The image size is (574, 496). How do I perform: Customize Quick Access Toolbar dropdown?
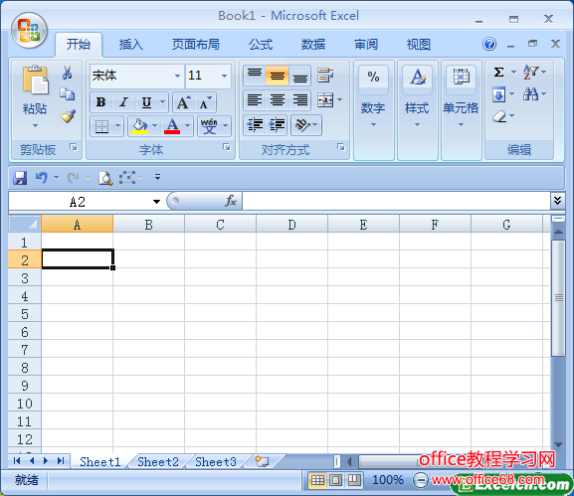[158, 177]
